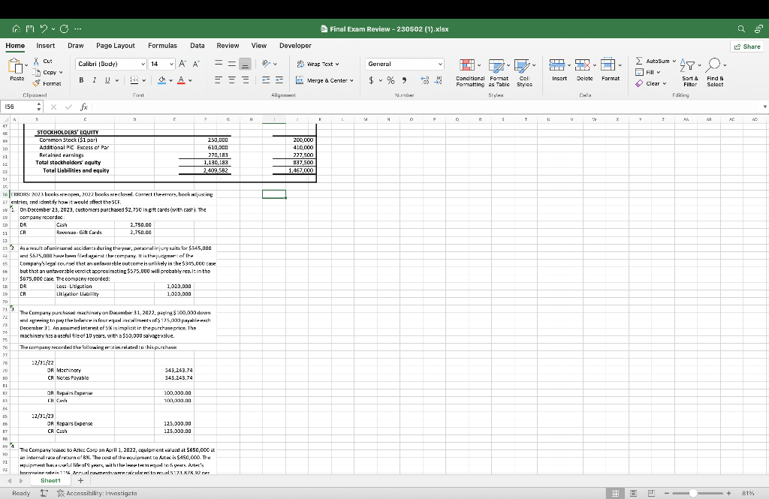Image resolution: width=769 pixels, height=499 pixels.
Task: Click the Share button
Action: click(746, 46)
